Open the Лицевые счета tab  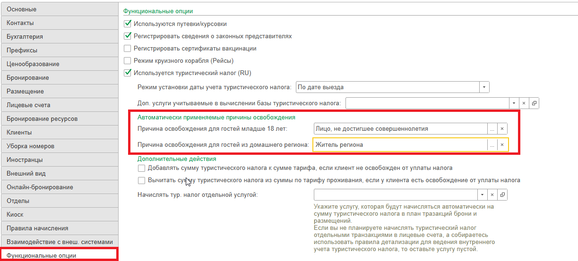(59, 105)
